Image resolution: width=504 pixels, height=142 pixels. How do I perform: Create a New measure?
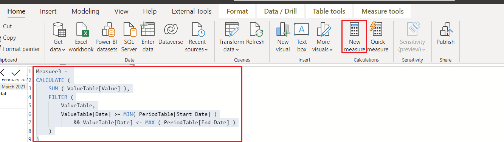355,37
